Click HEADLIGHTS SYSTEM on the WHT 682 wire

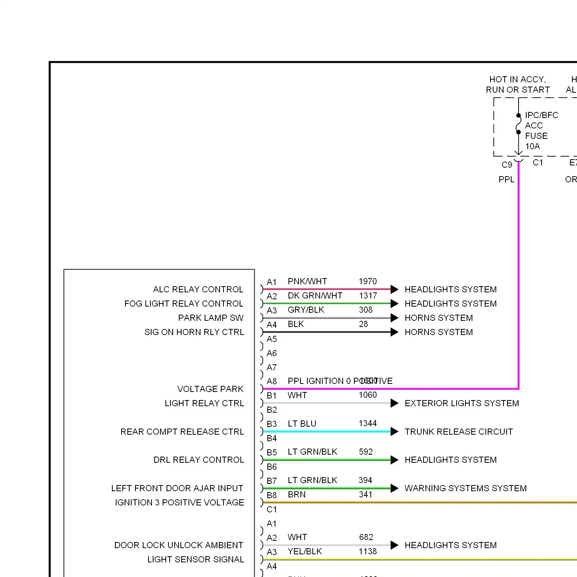pyautogui.click(x=451, y=545)
